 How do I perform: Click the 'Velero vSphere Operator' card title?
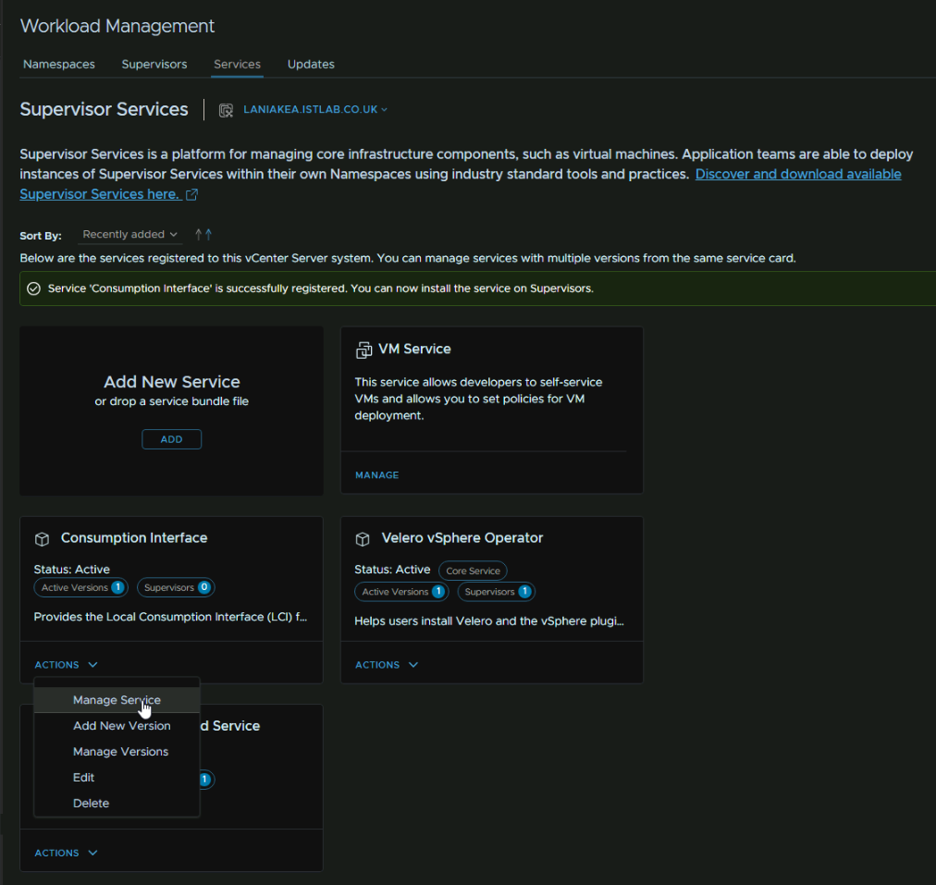pos(462,537)
